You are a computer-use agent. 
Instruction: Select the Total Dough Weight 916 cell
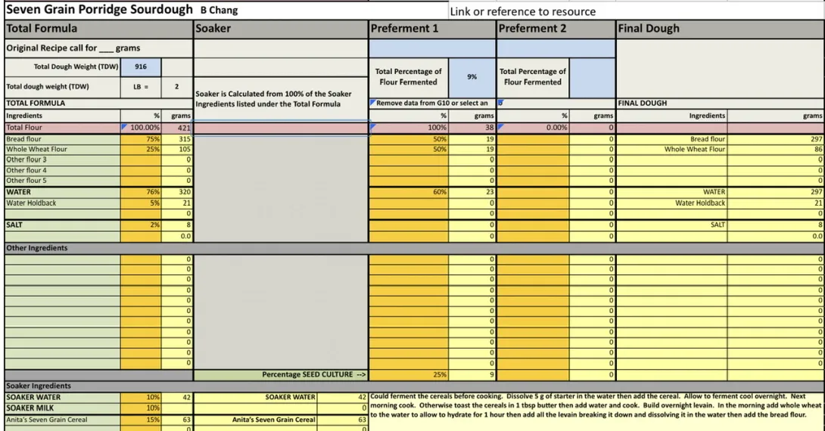pos(141,67)
